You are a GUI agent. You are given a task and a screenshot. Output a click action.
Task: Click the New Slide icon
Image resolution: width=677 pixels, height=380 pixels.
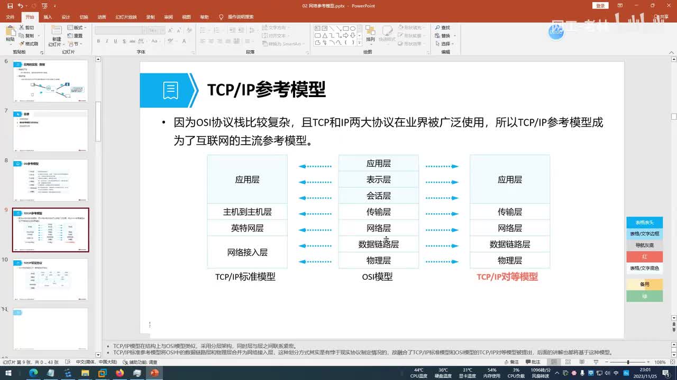click(56, 30)
